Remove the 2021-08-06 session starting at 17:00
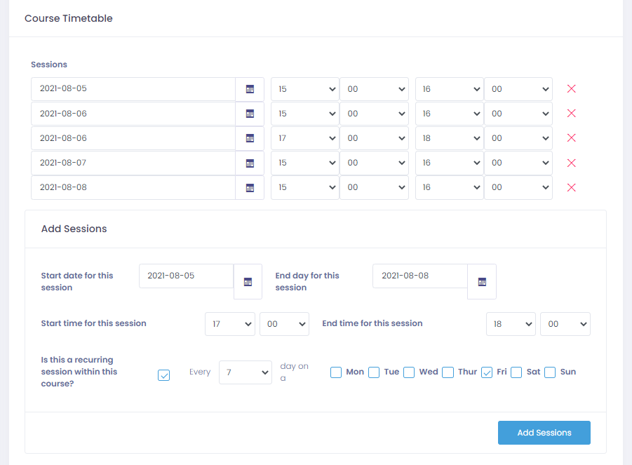 (x=571, y=138)
